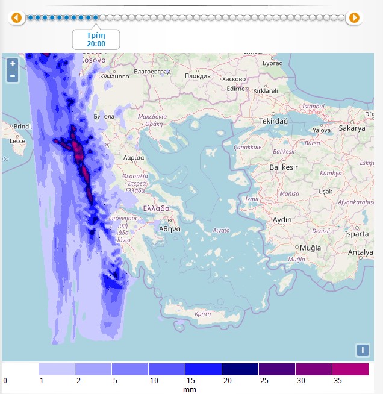This screenshot has height=394, width=383.
Task: Click the 20–25 mm dark navy legend swatch
Action: click(240, 369)
